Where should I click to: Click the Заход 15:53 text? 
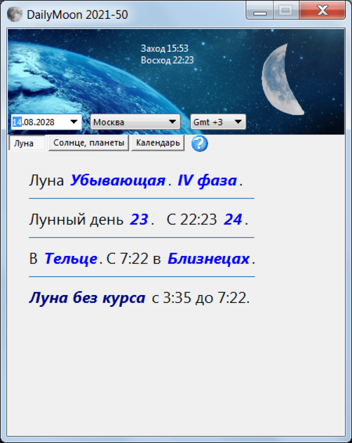tap(165, 48)
